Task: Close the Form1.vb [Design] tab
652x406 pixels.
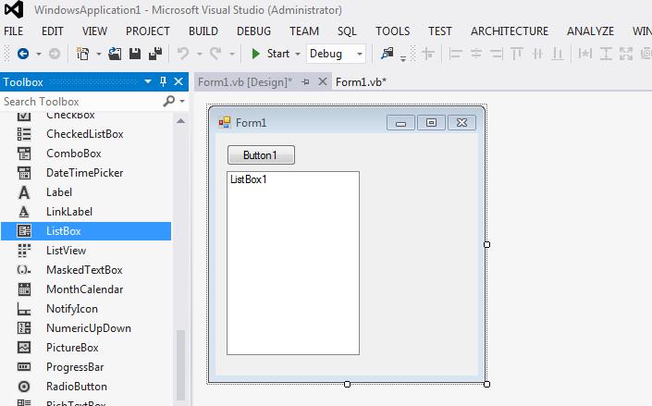Action: click(x=323, y=81)
